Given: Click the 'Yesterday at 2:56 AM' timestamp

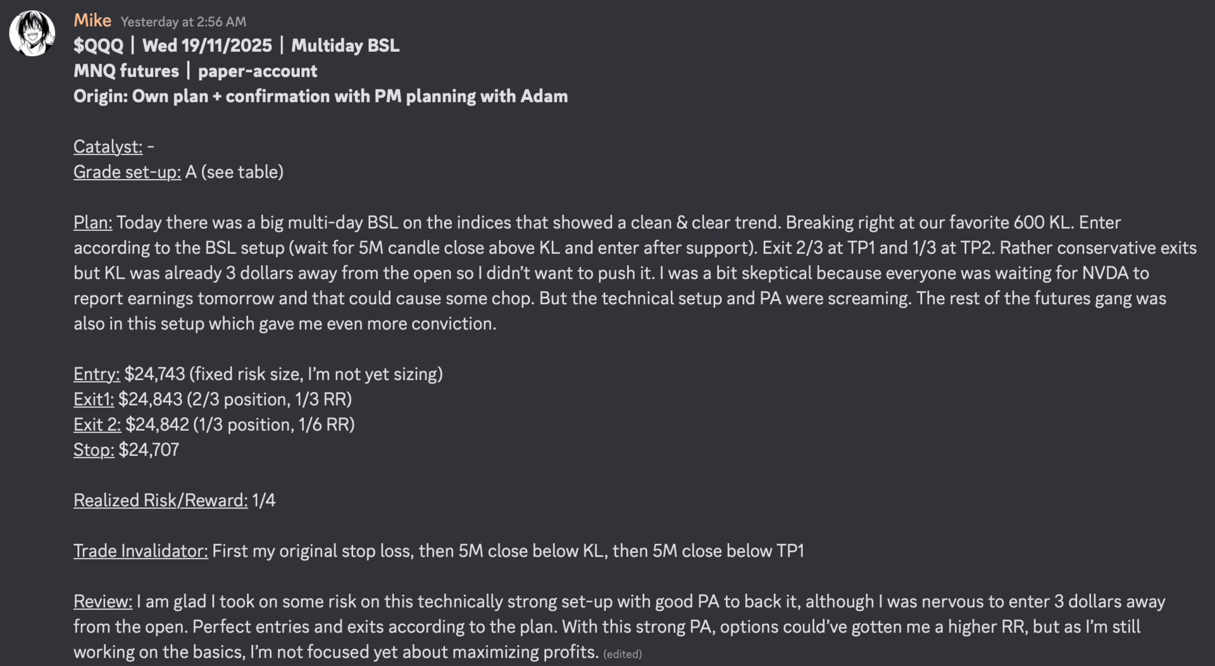Looking at the screenshot, I should tap(183, 22).
